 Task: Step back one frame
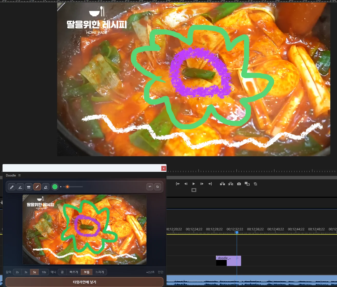tap(186, 184)
